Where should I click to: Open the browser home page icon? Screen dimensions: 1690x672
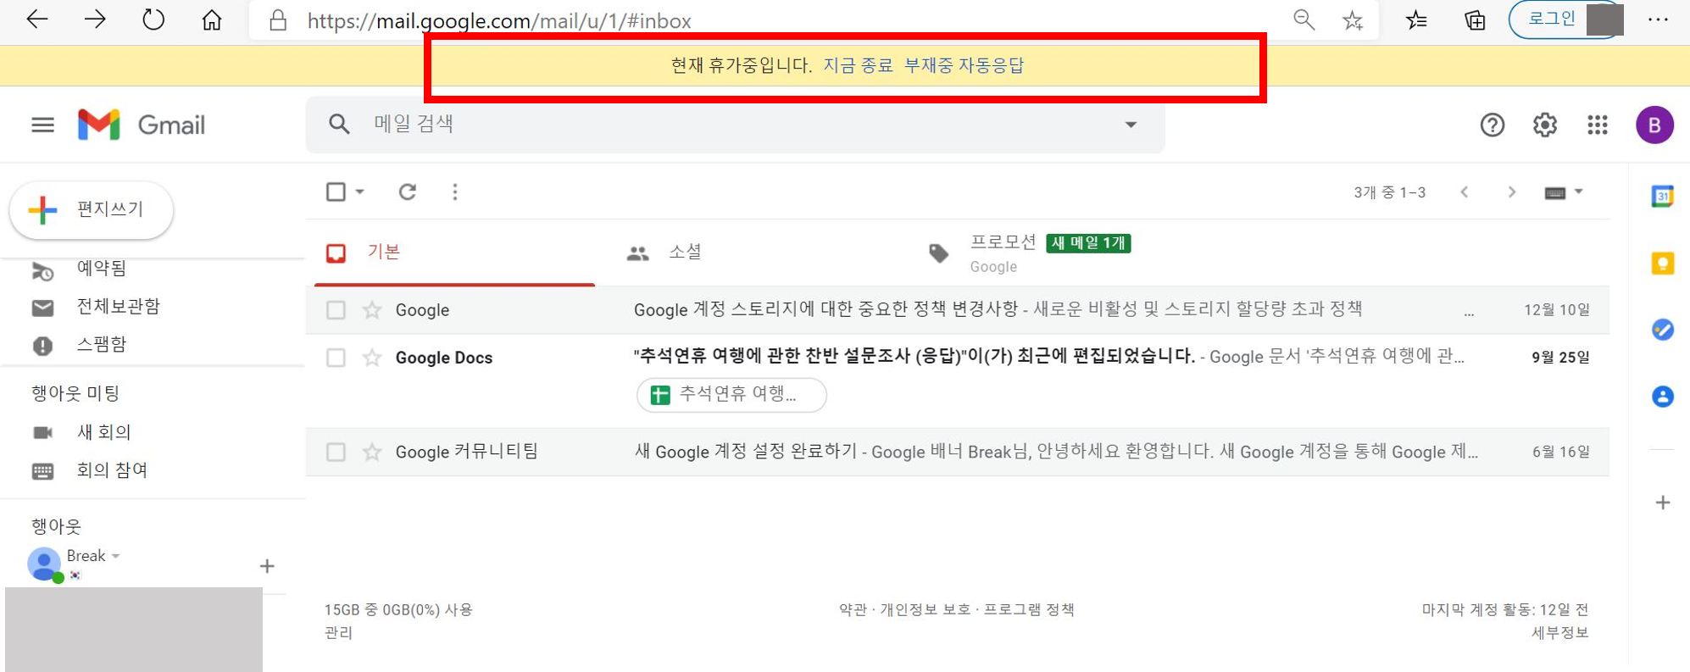click(212, 19)
